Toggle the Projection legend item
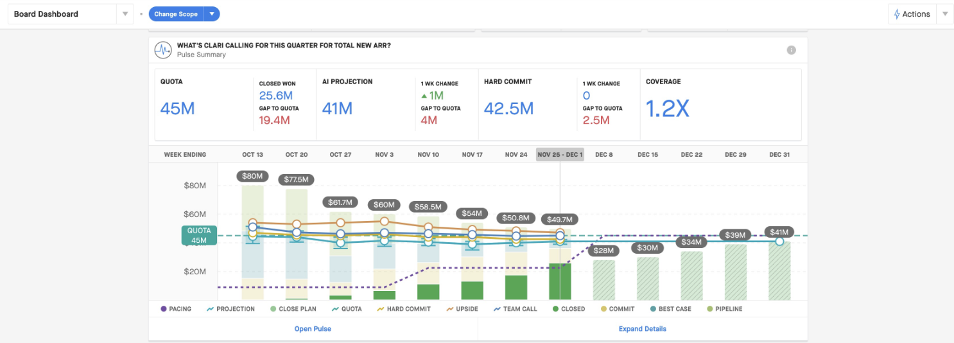This screenshot has height=343, width=954. click(230, 309)
